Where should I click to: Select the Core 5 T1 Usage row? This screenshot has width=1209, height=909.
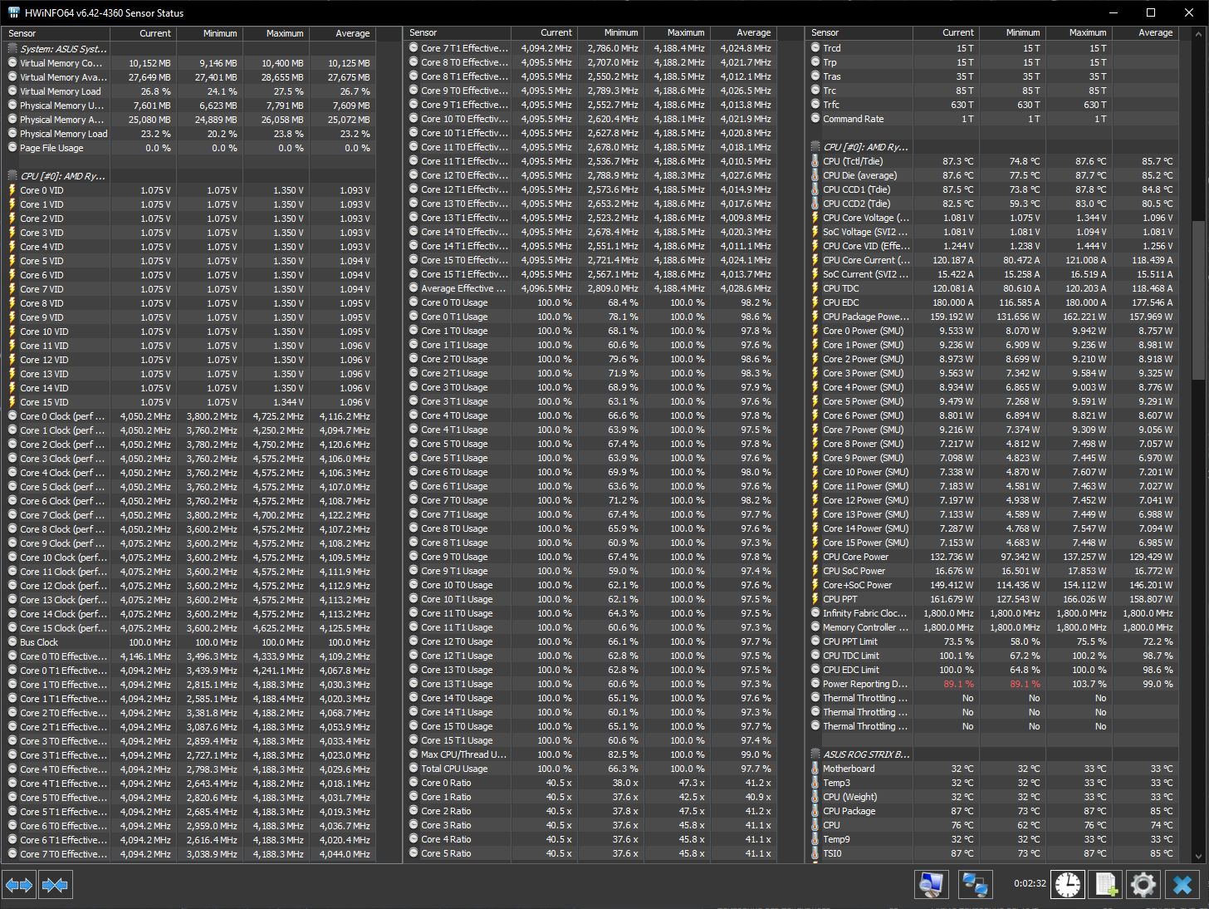click(590, 458)
